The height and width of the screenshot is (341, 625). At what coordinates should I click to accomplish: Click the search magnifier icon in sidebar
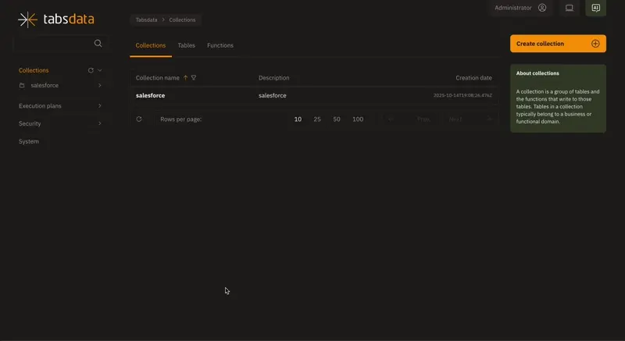[x=98, y=44]
